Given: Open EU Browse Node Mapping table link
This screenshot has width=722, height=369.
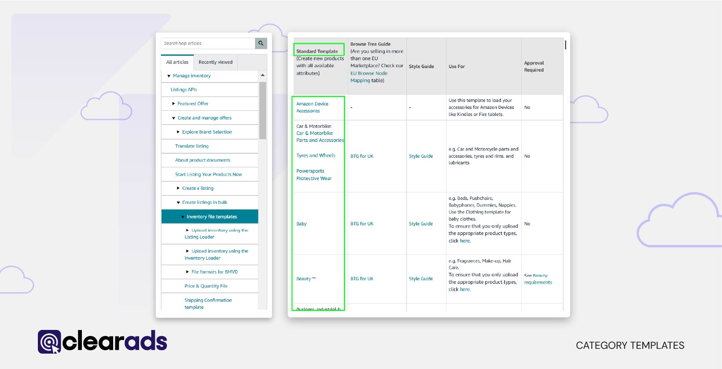Looking at the screenshot, I should coord(369,77).
